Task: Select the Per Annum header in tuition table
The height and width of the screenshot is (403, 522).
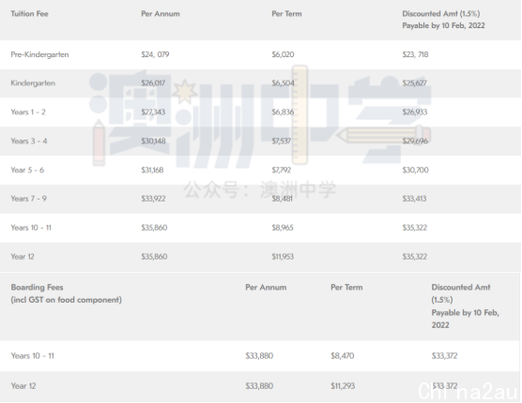Action: pyautogui.click(x=161, y=14)
